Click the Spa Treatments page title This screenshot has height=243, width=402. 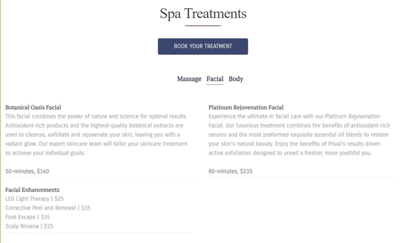[203, 13]
